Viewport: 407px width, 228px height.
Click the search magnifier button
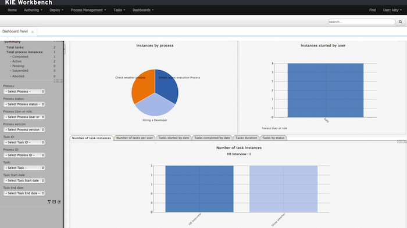tap(401, 22)
